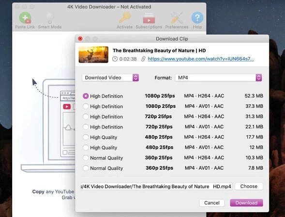Open the Activate key icon

click(x=125, y=17)
